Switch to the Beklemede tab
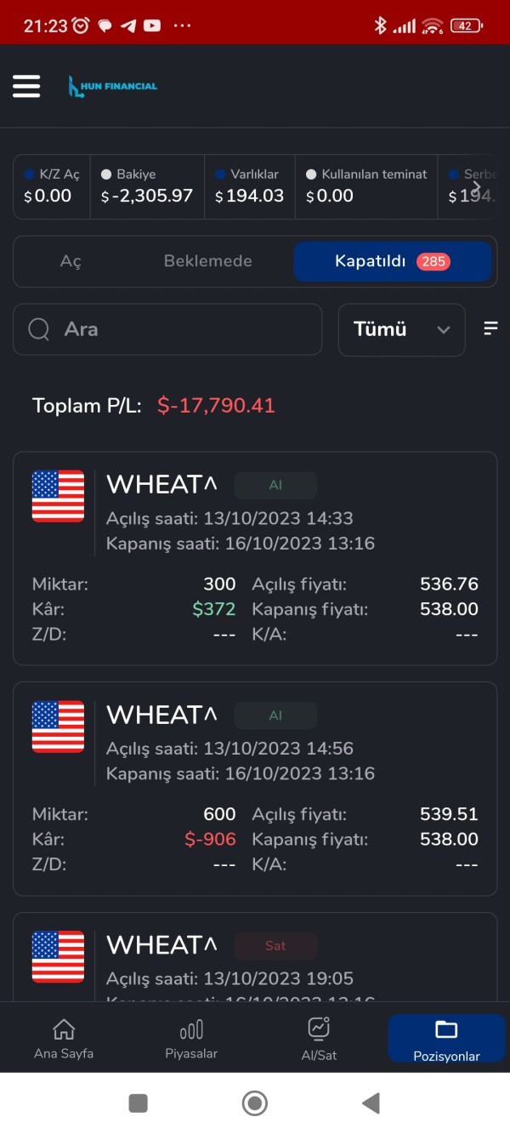 coord(207,261)
